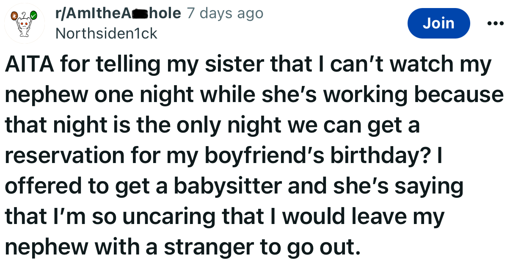Click the orange badge on the avatar
This screenshot has width=510, height=260.
[x=14, y=17]
